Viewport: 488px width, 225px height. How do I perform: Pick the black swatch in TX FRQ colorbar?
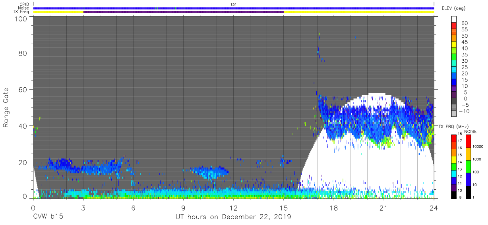[454, 194]
